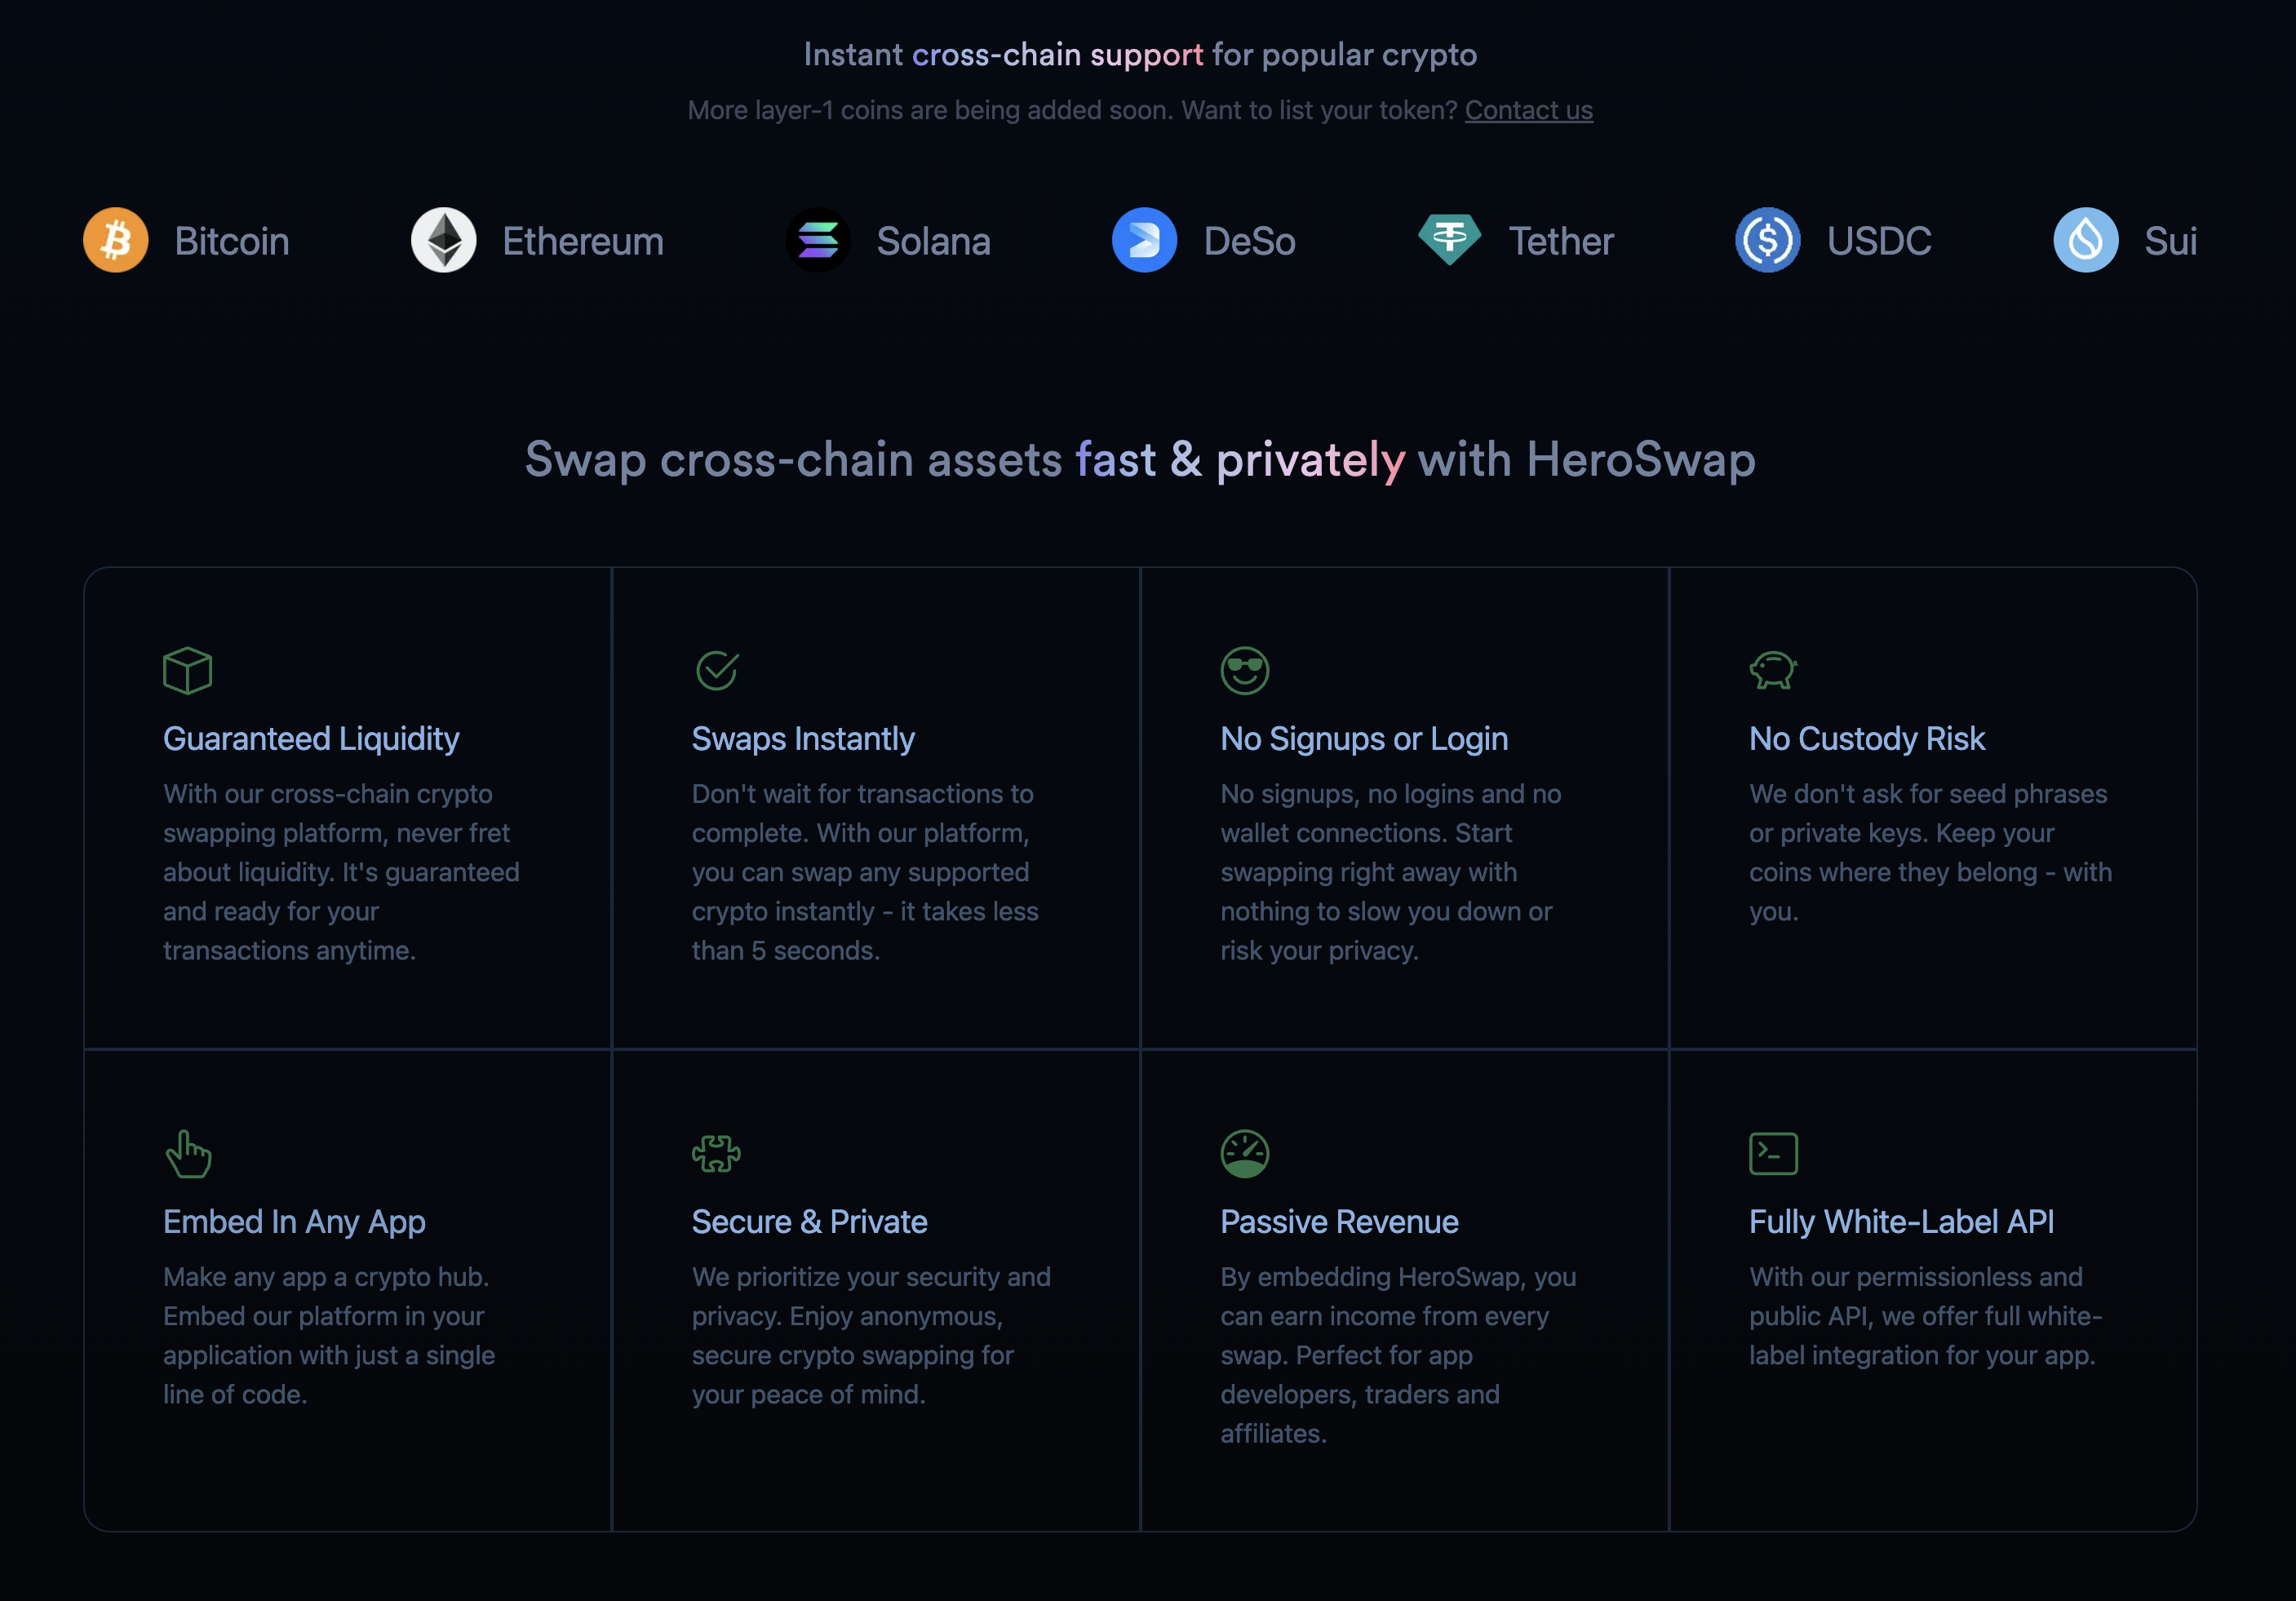Select the Ethereum label
This screenshot has width=2296, height=1601.
pyautogui.click(x=583, y=241)
